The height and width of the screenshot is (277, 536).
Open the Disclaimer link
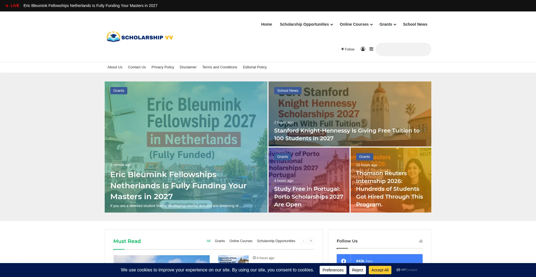point(188,67)
